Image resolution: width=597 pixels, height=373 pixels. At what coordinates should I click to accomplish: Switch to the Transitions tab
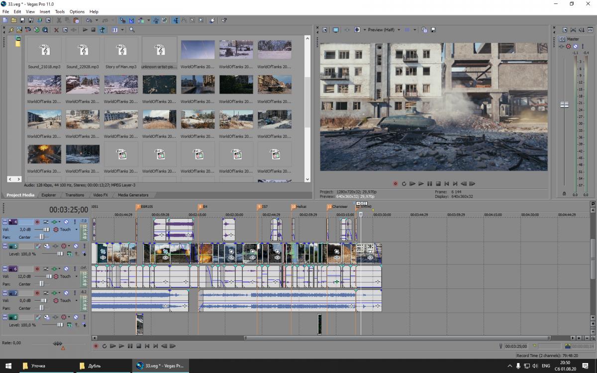(75, 195)
